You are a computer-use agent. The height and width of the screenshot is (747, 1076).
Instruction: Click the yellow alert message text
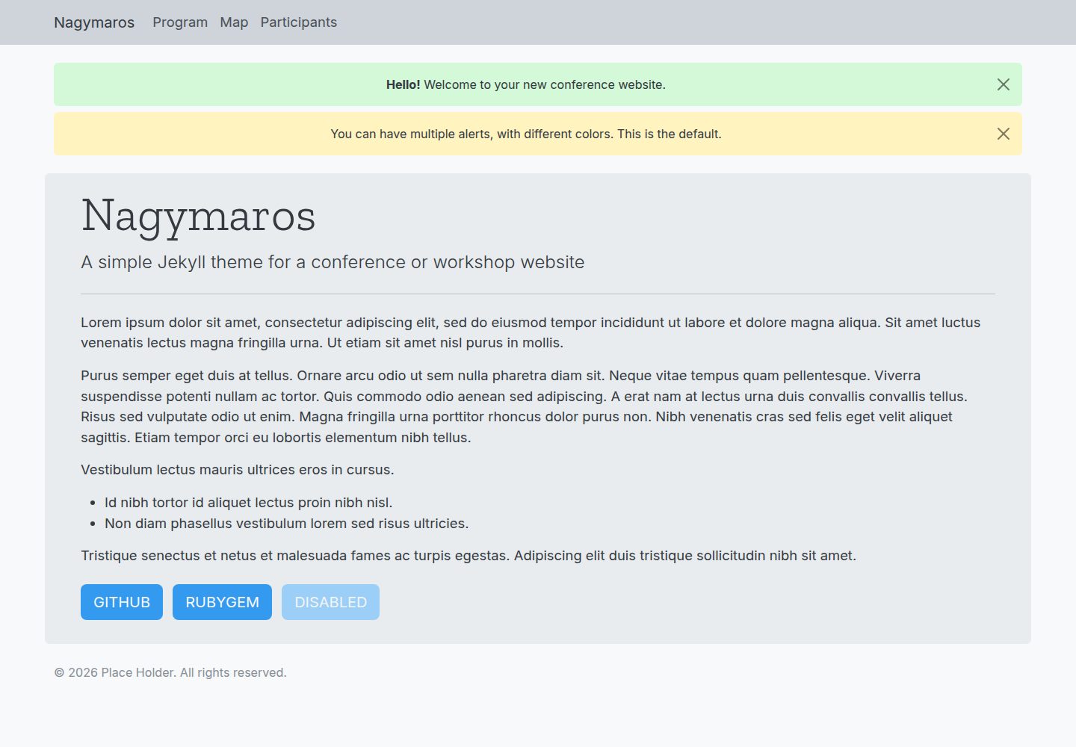tap(526, 134)
